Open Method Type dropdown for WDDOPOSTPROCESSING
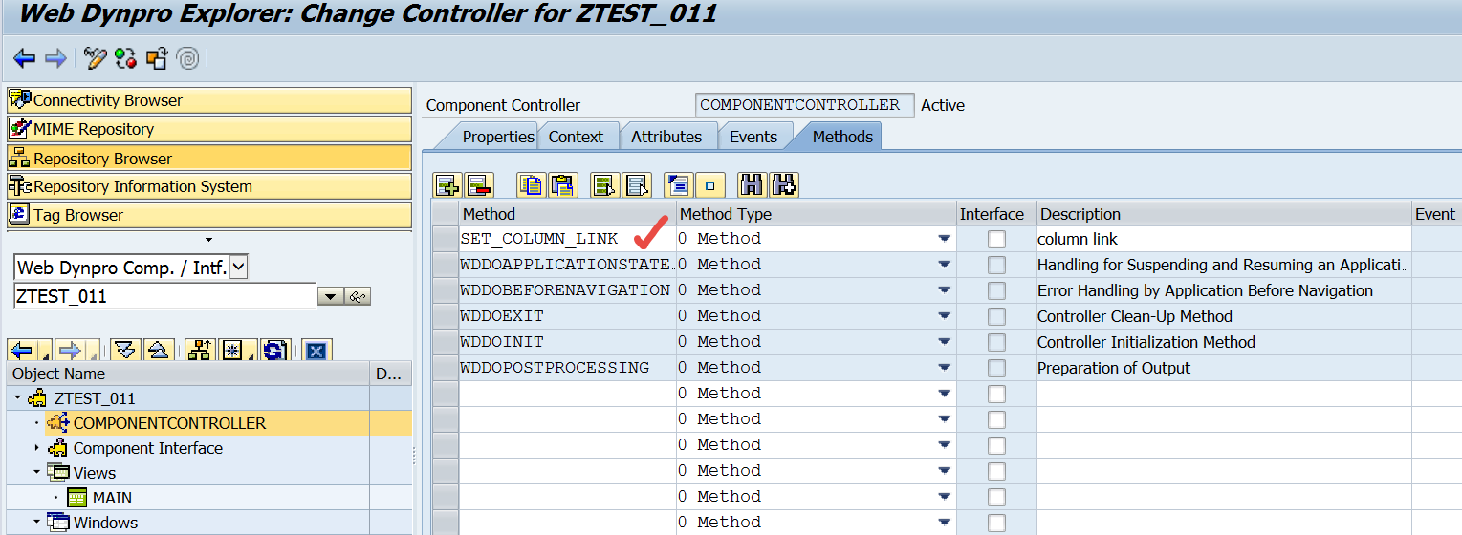Image resolution: width=1462 pixels, height=535 pixels. tap(945, 368)
